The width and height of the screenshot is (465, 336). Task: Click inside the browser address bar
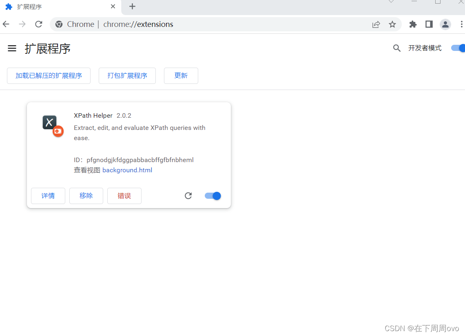(x=204, y=24)
